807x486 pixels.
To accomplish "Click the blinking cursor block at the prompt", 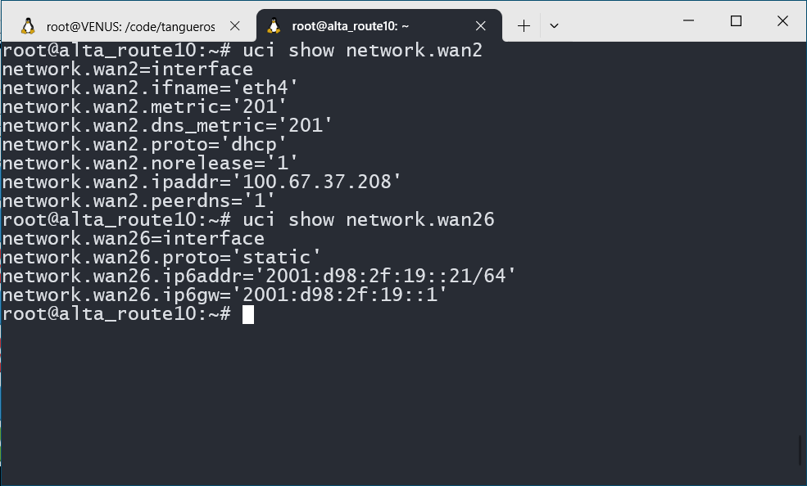I will point(248,314).
